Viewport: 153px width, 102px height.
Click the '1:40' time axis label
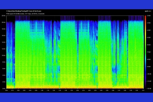[x=66, y=90]
